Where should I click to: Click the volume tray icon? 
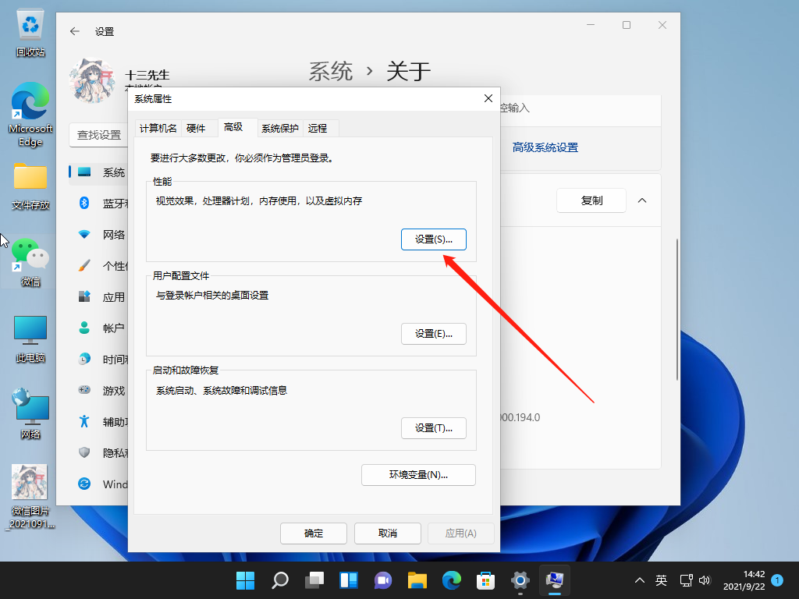coord(705,580)
